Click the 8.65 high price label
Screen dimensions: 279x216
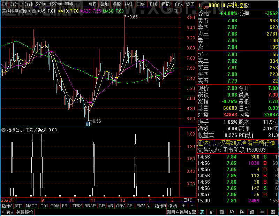(x=134, y=17)
